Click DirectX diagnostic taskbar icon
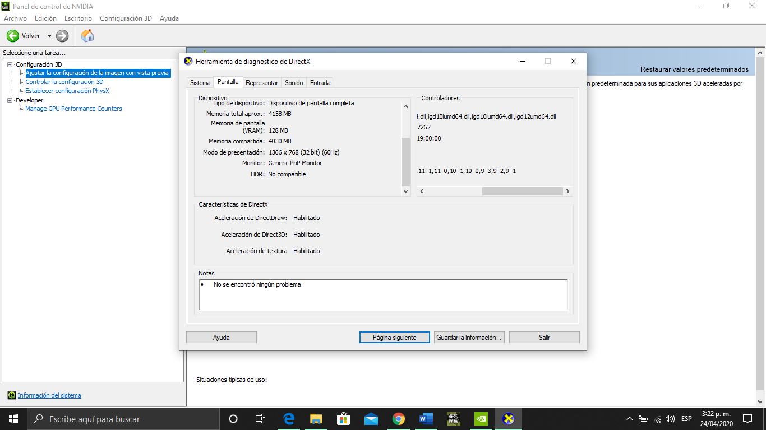The height and width of the screenshot is (430, 766). pos(509,419)
